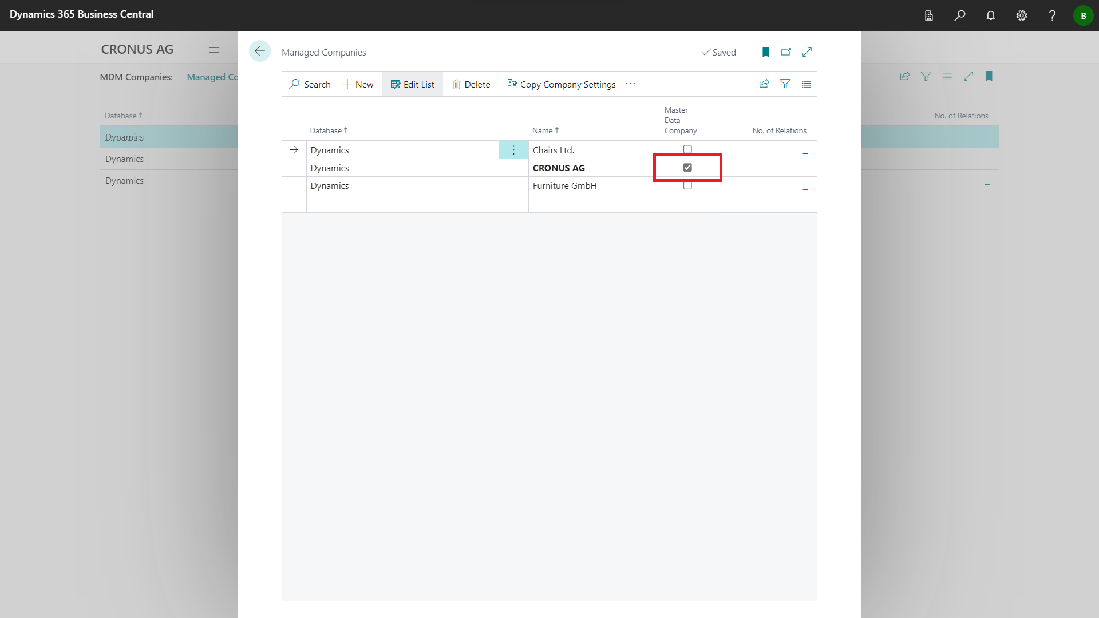The height and width of the screenshot is (618, 1099).
Task: Delete the selected company
Action: pos(471,84)
